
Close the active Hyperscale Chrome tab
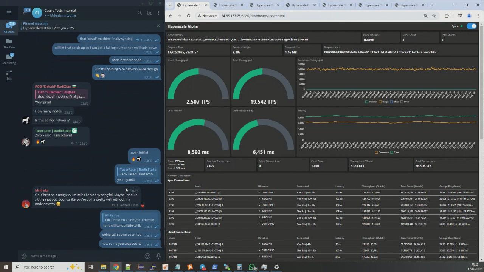206,5
